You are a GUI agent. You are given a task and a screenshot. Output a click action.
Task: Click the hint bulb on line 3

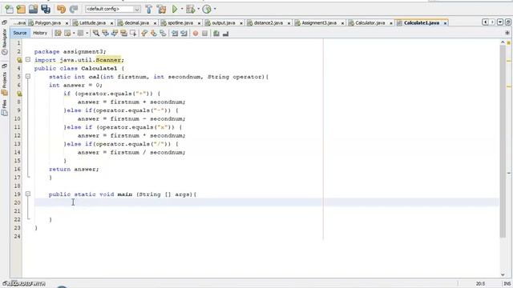coord(19,60)
